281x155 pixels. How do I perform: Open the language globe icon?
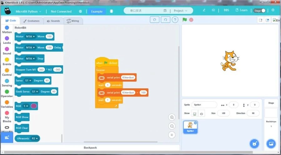coord(80,11)
